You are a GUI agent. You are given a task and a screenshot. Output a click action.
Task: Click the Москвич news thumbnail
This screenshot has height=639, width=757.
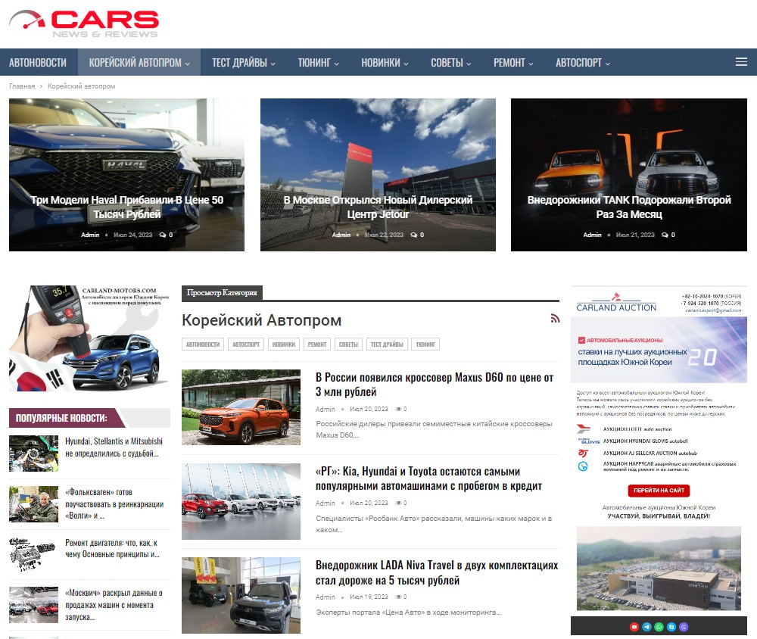34,605
